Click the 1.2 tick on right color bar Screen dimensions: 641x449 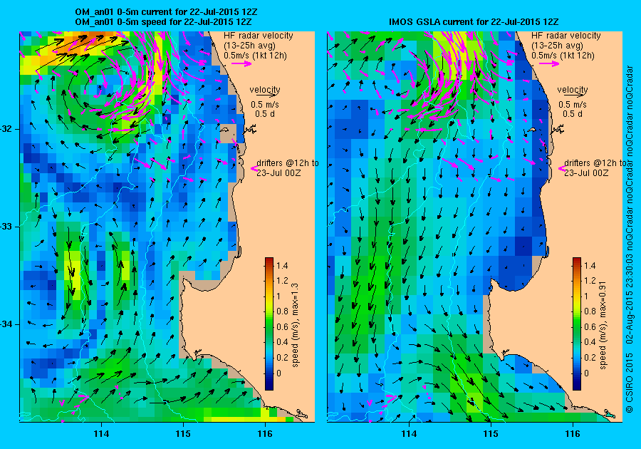pos(590,281)
